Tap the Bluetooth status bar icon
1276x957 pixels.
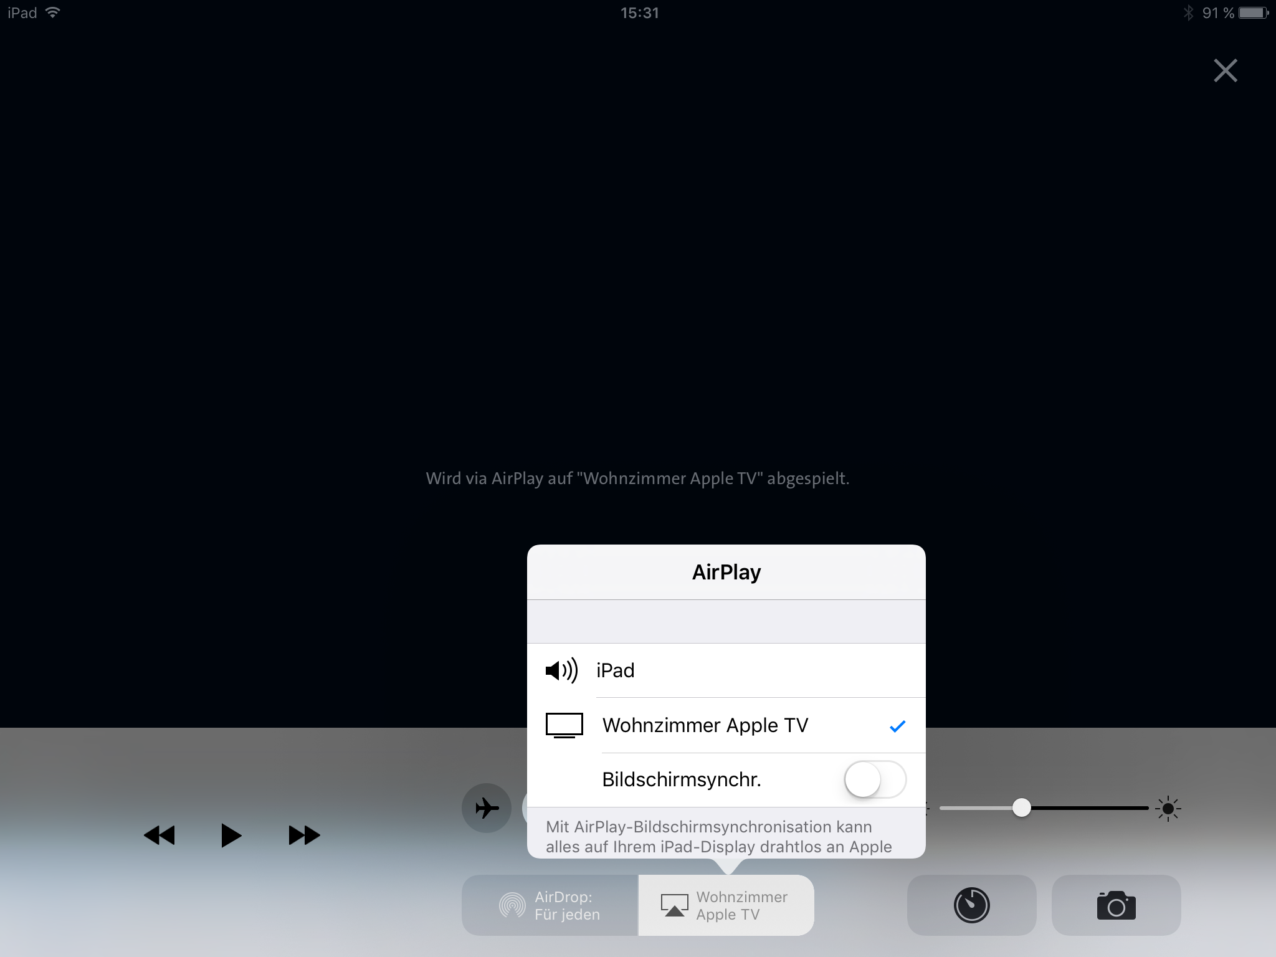click(x=1188, y=12)
